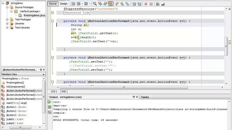Viewport: 232px width, 130px height.
Task: Toggle Highlight Search in editor toolbar
Action: coord(111,4)
